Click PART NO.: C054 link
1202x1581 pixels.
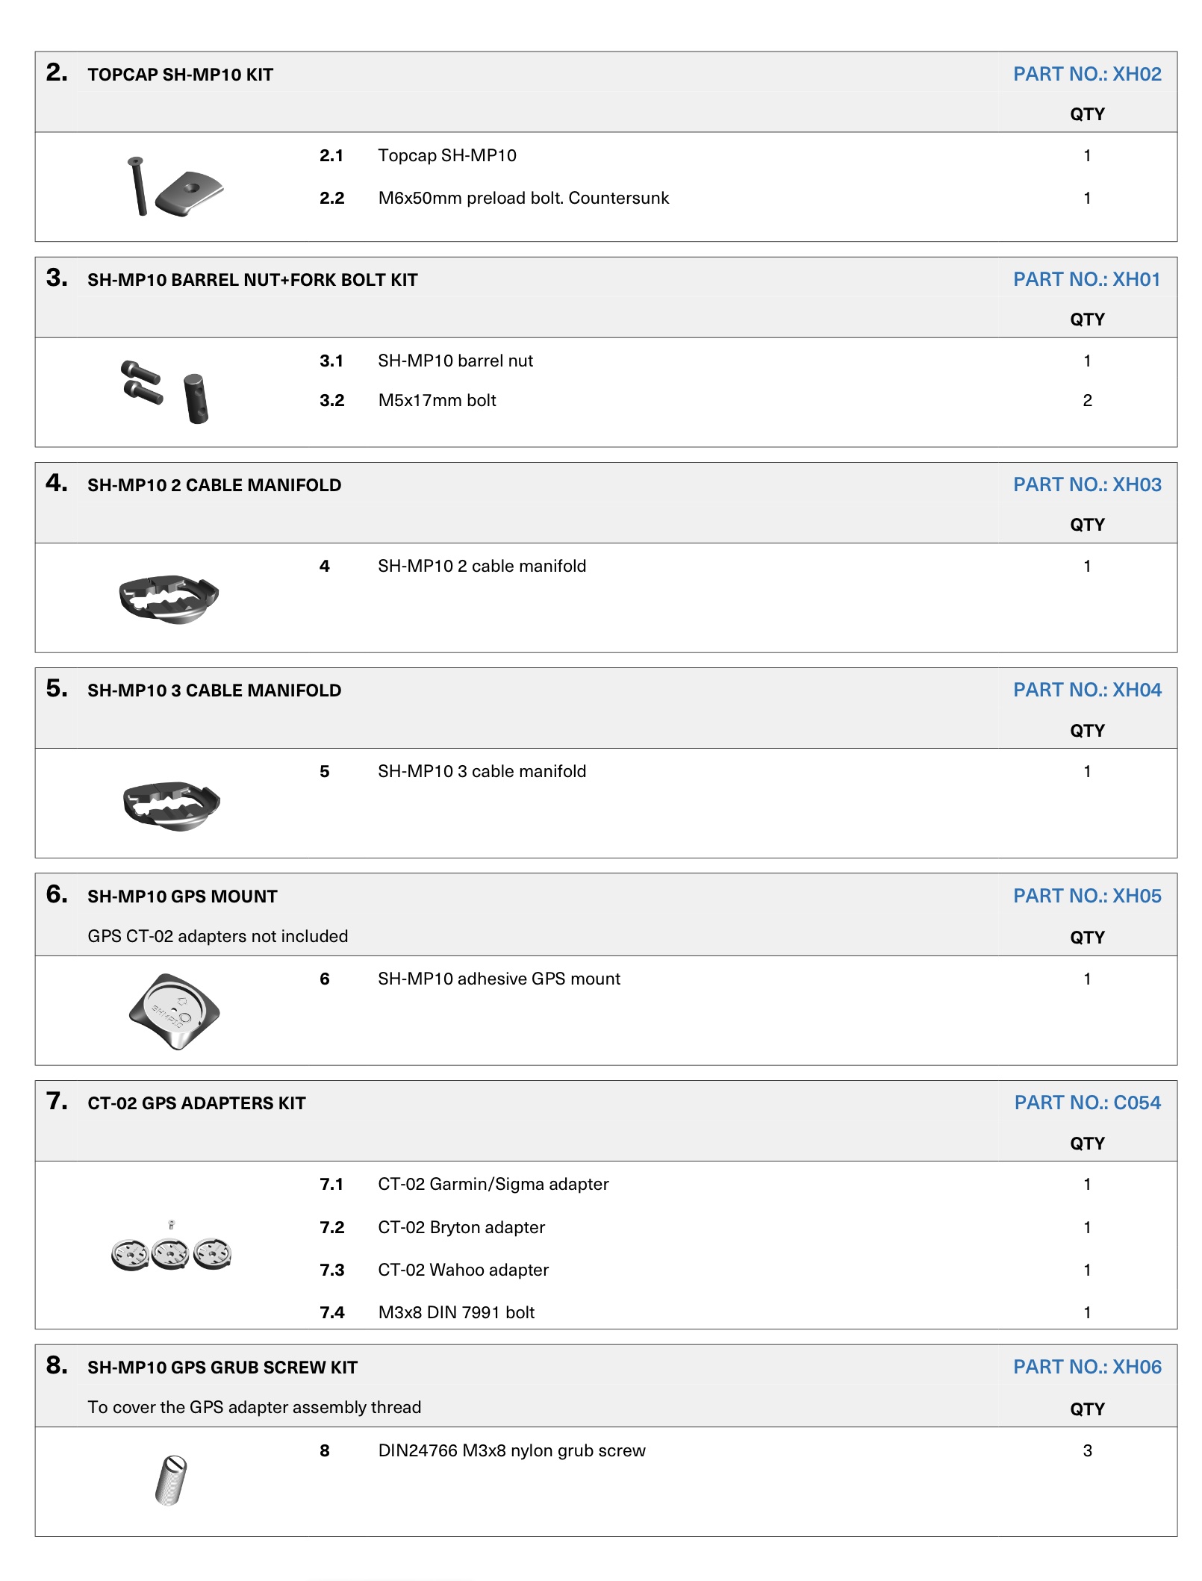(x=1087, y=1103)
